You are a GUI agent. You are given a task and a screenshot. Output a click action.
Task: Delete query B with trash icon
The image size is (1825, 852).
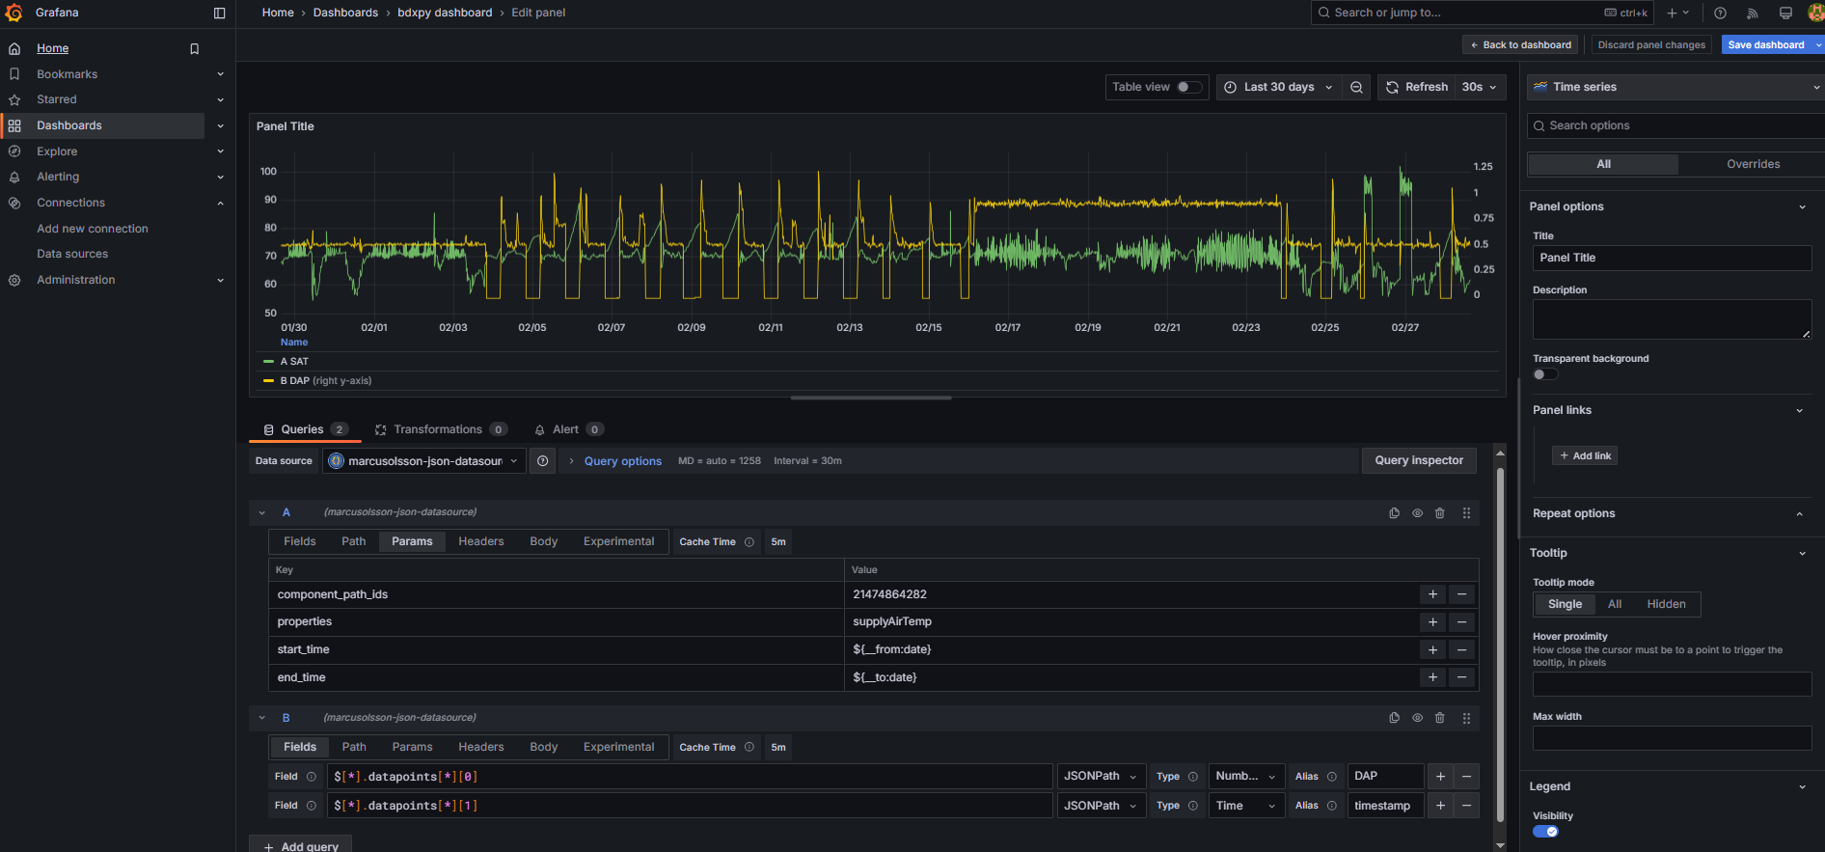coord(1440,718)
